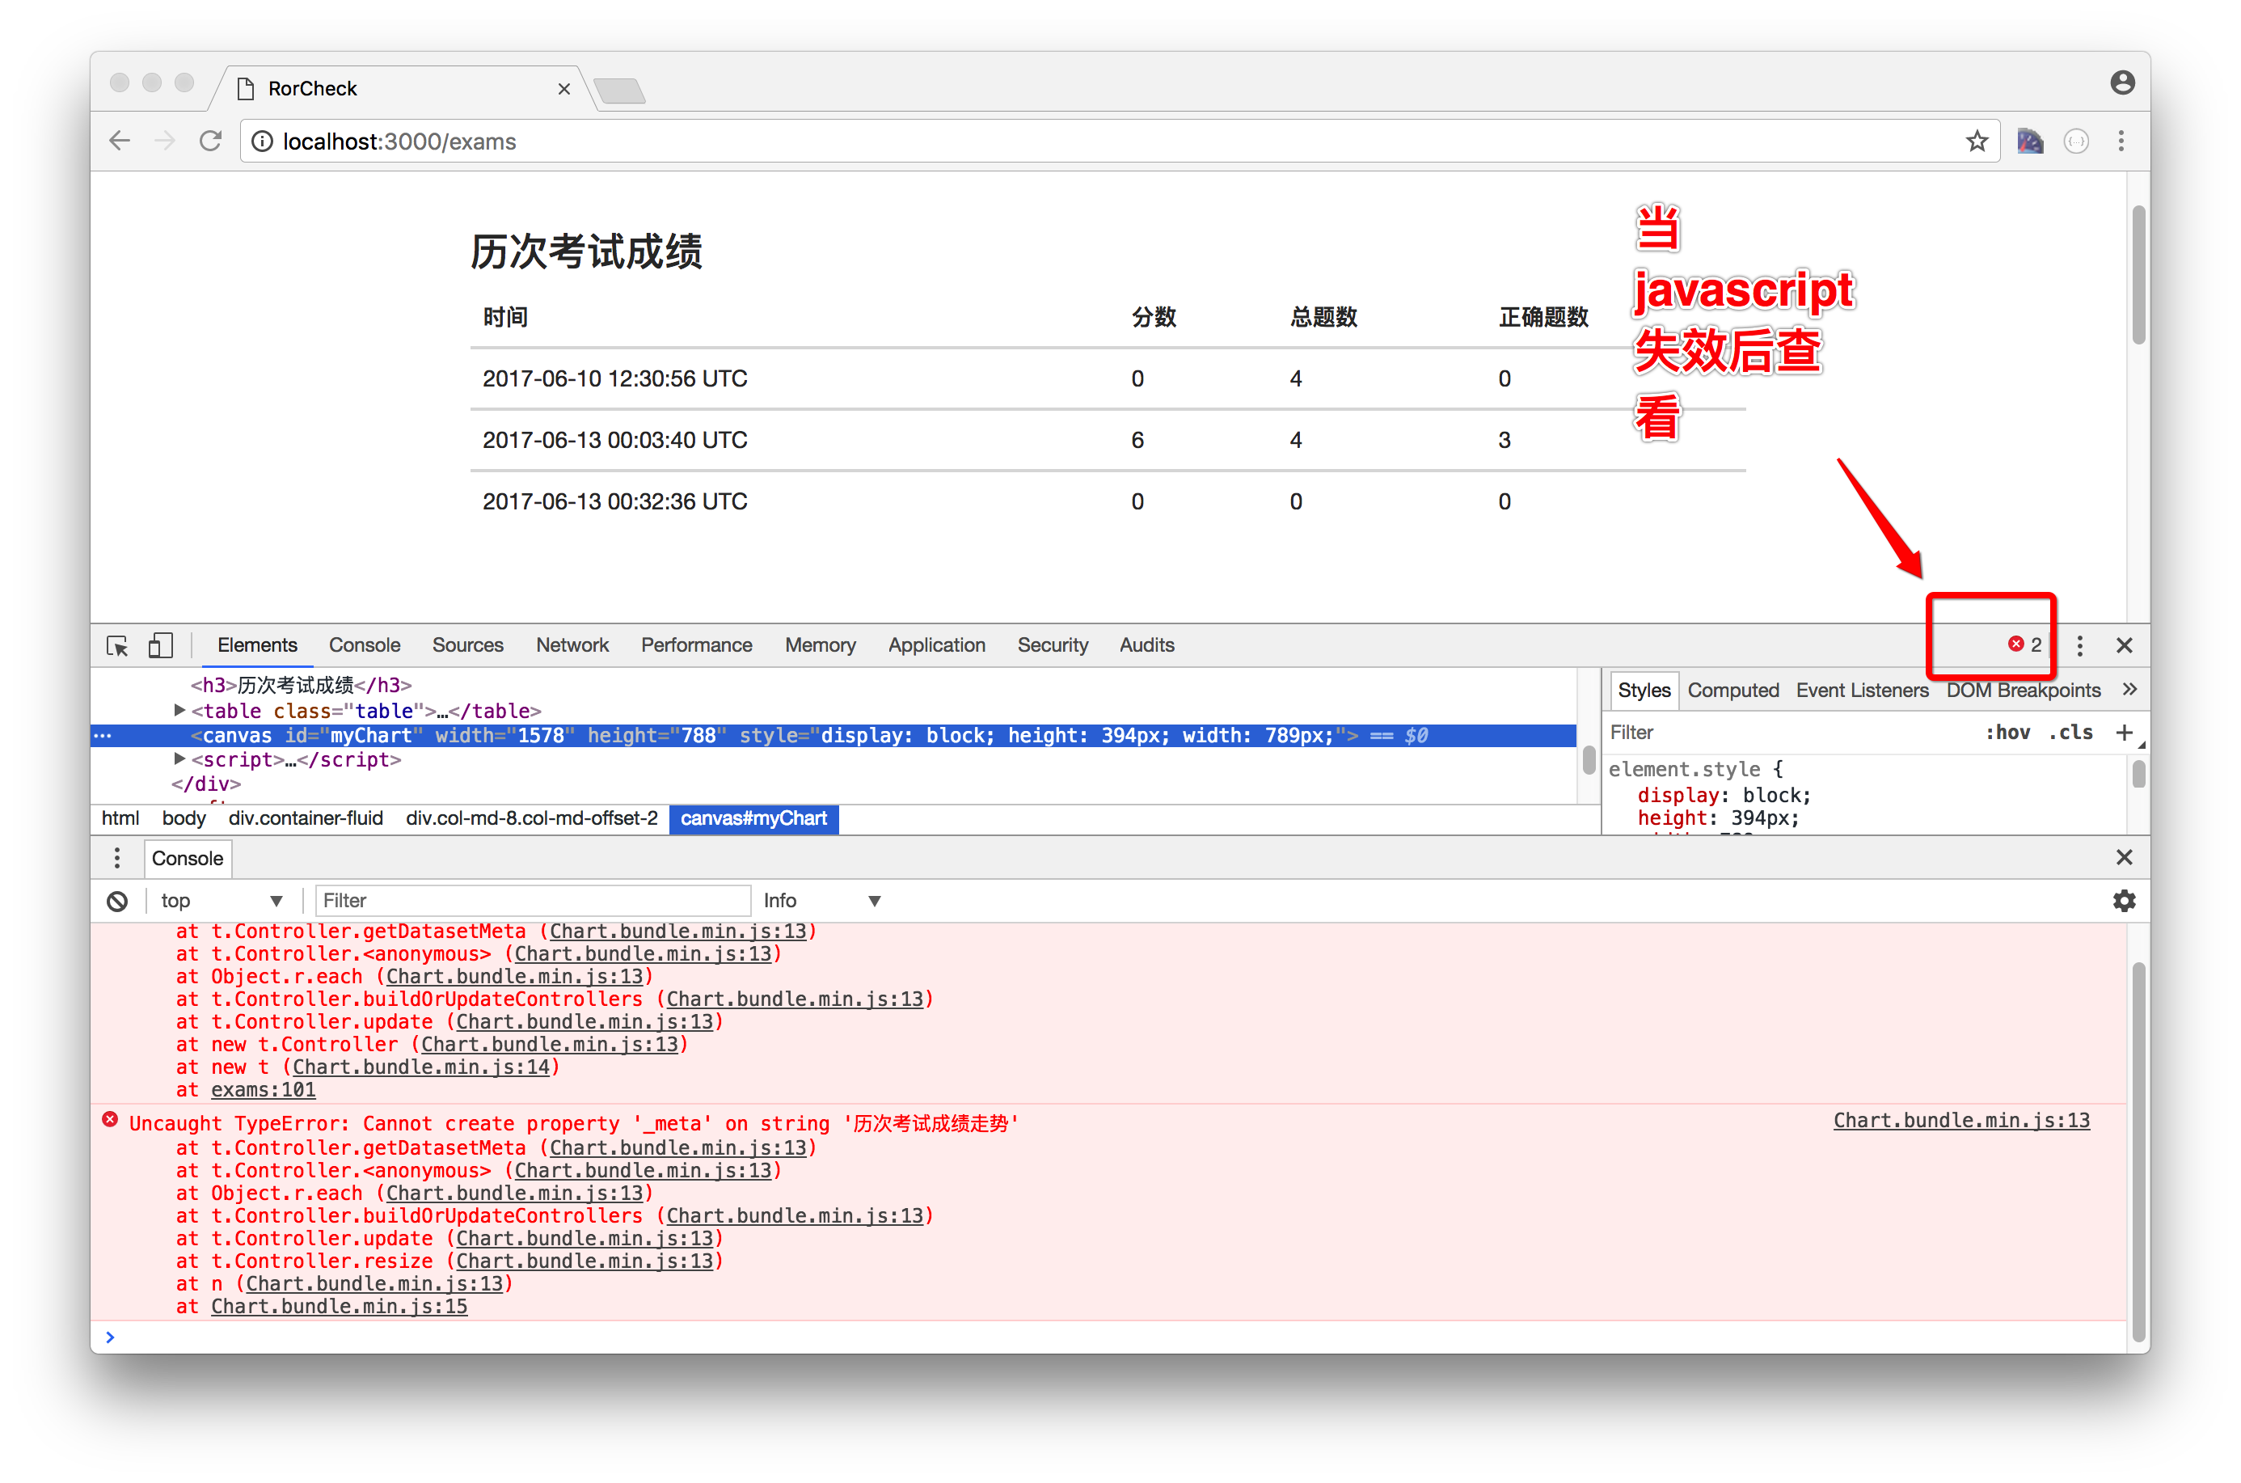This screenshot has height=1483, width=2241.
Task: Open the Performance panel
Action: click(696, 645)
